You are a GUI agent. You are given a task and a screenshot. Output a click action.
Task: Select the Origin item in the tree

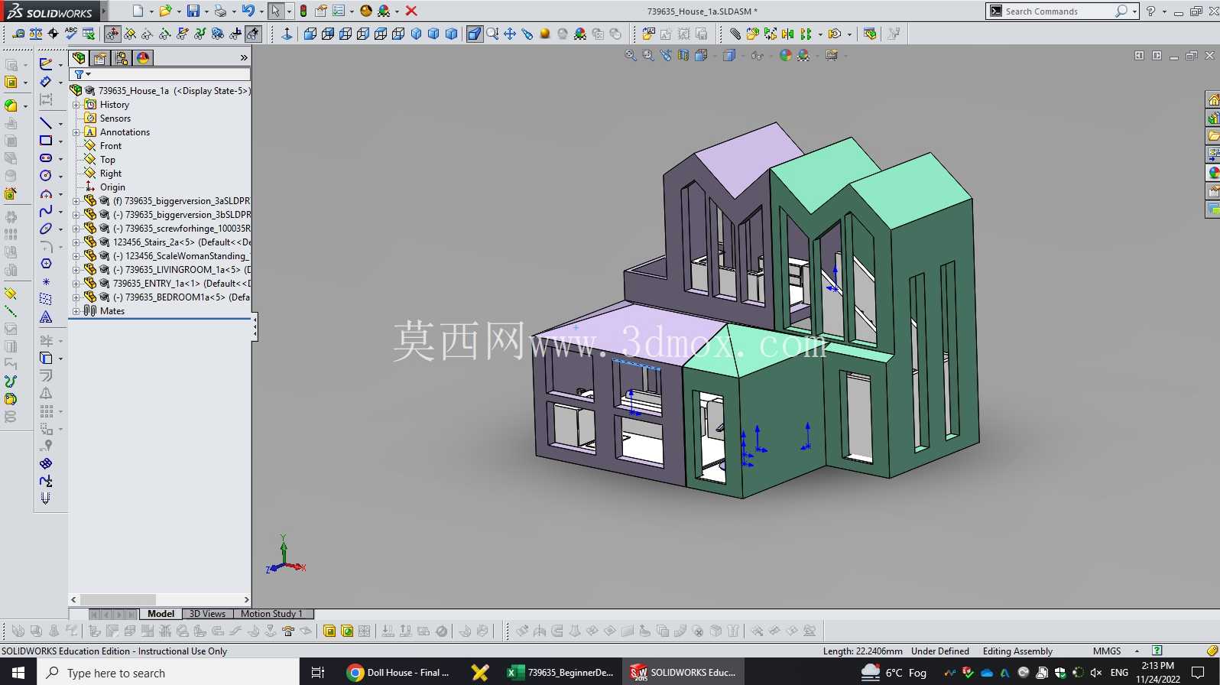[x=112, y=187]
